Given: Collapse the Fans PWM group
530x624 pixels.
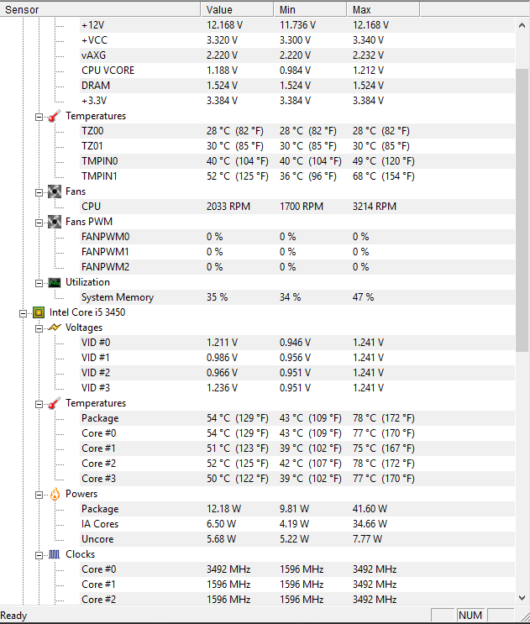Looking at the screenshot, I should pyautogui.click(x=39, y=223).
